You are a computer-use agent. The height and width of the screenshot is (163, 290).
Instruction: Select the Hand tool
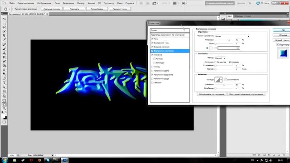[4, 105]
